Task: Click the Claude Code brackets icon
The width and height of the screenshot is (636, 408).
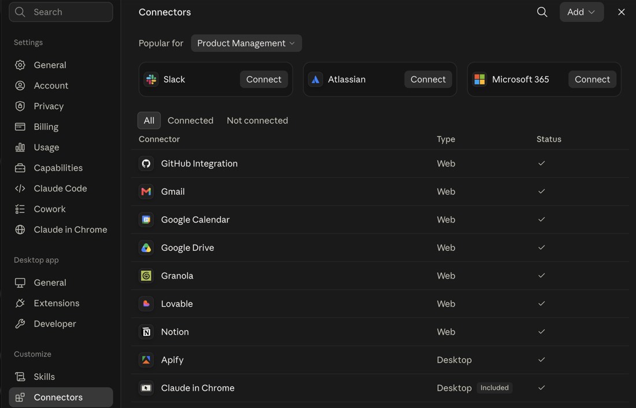Action: [20, 188]
